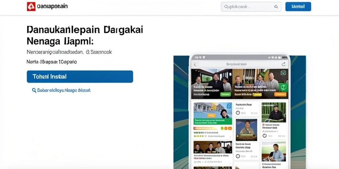Tap the checkmark box icon on right banner
The height and width of the screenshot is (169, 339).
(x=283, y=73)
